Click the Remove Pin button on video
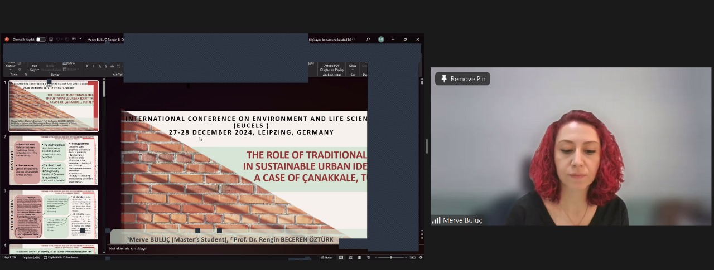 pos(462,78)
